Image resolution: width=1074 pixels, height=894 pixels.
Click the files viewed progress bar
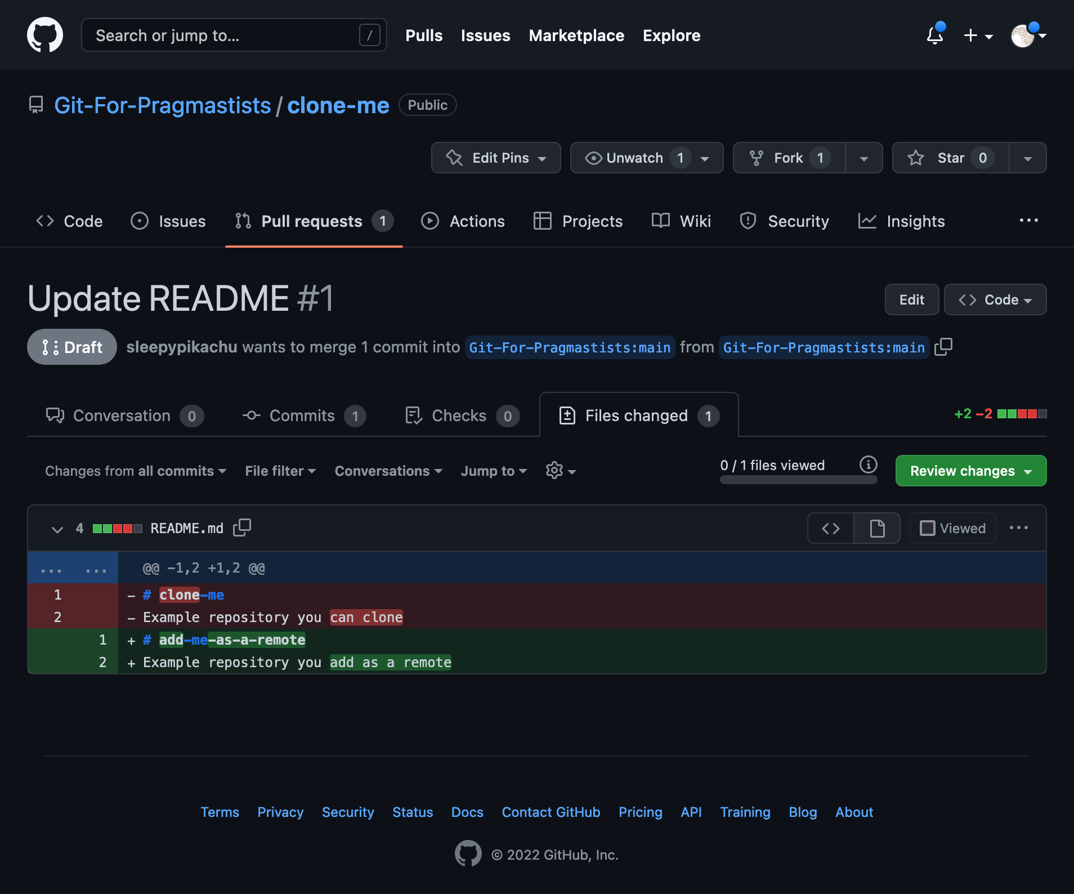tap(798, 480)
